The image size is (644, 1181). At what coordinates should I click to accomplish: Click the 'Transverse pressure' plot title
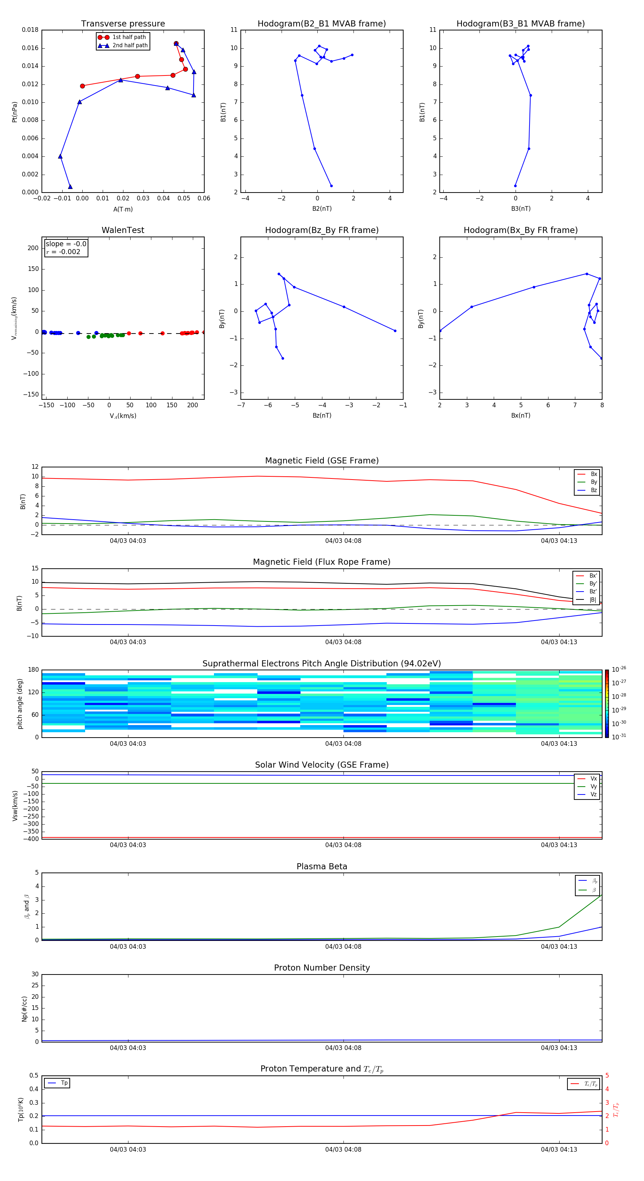123,24
